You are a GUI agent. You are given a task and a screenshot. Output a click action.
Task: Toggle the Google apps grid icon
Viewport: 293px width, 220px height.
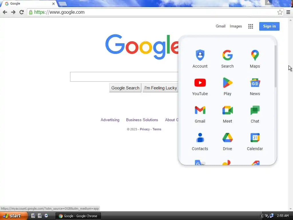coord(251,26)
